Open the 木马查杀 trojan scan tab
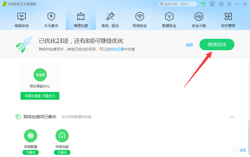 point(51,20)
